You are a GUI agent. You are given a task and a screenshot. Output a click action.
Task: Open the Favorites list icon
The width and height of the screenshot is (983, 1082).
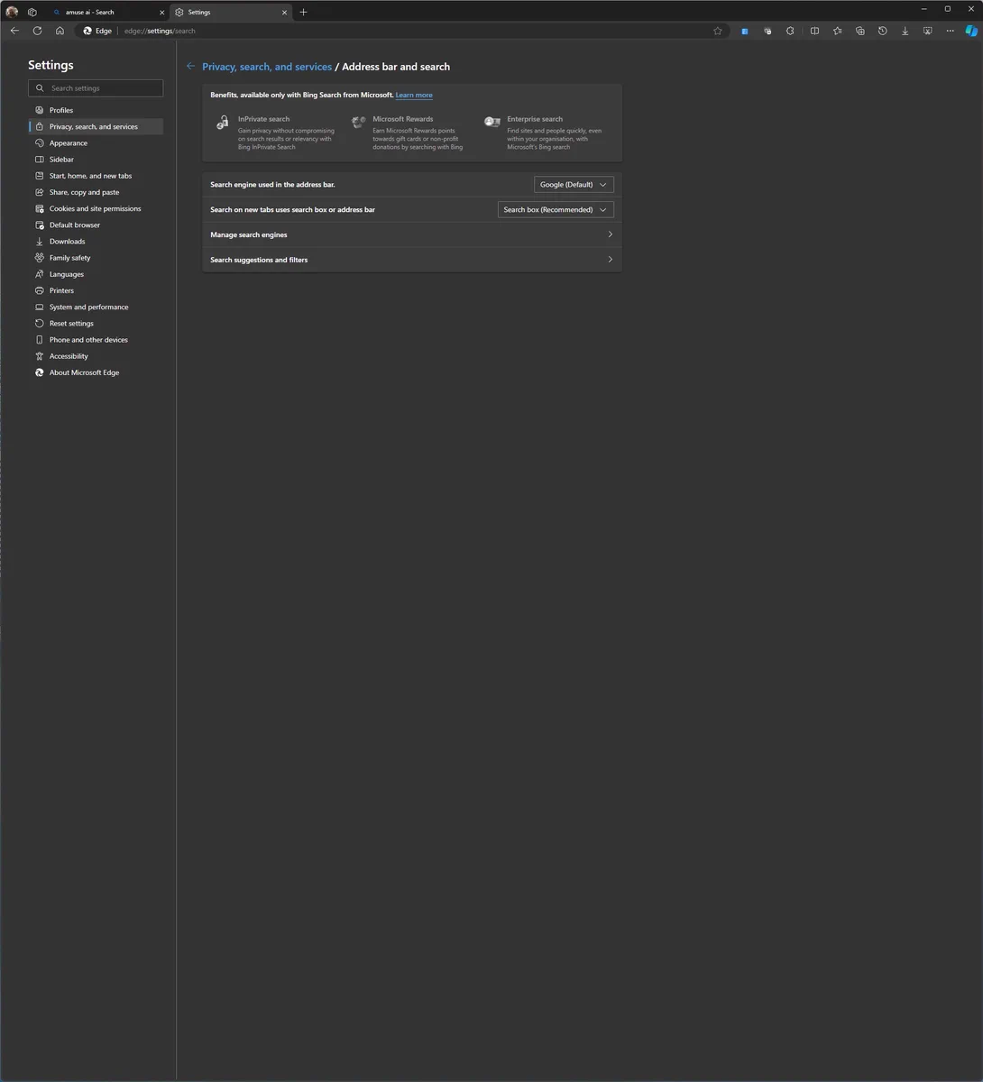[837, 31]
